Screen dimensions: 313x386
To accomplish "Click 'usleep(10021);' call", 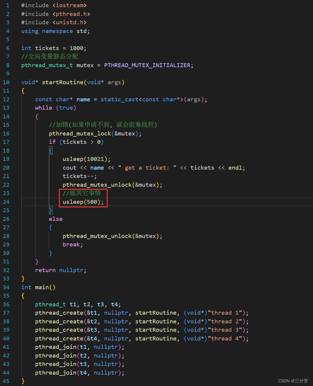I will click(87, 159).
